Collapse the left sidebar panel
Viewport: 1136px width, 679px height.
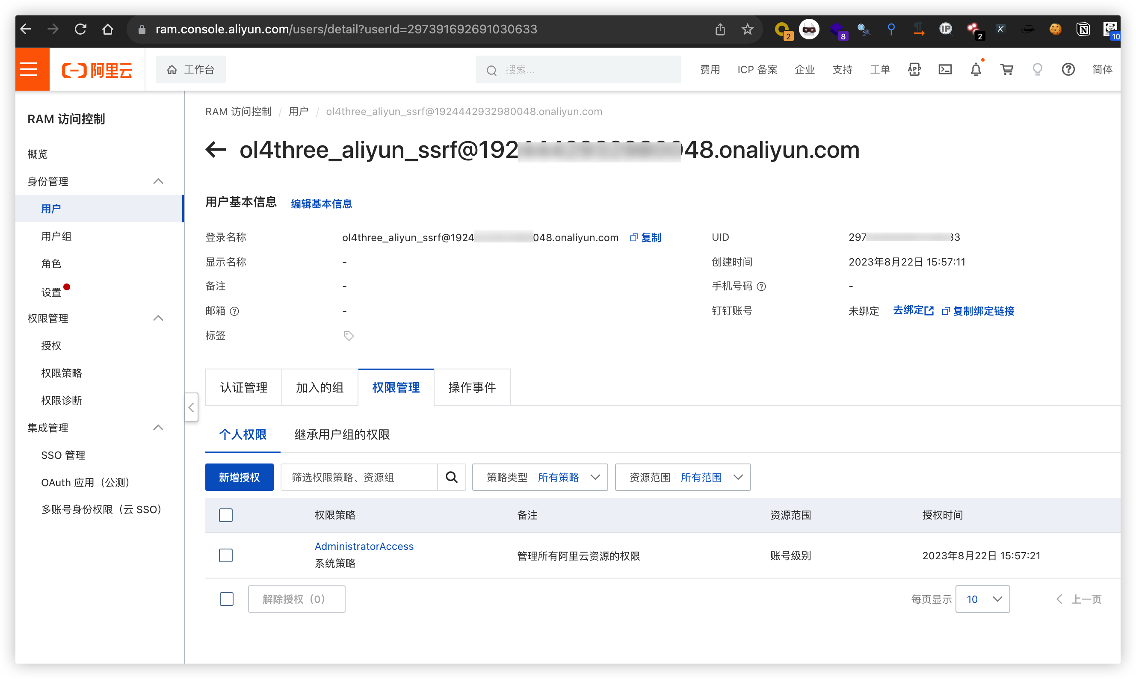coord(191,407)
